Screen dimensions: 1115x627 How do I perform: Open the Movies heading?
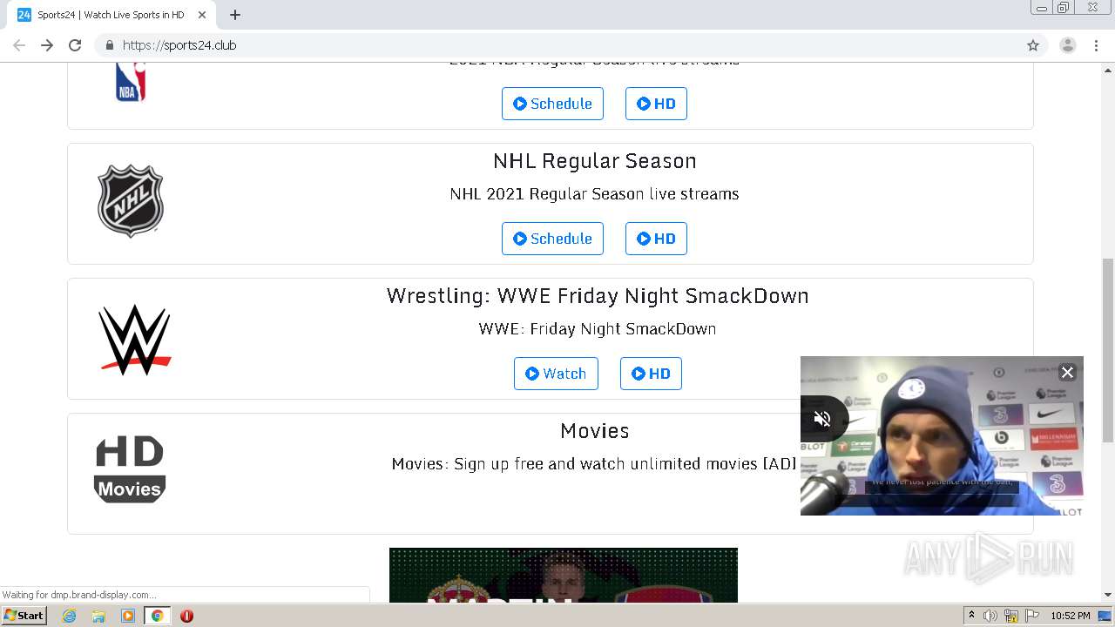(595, 431)
